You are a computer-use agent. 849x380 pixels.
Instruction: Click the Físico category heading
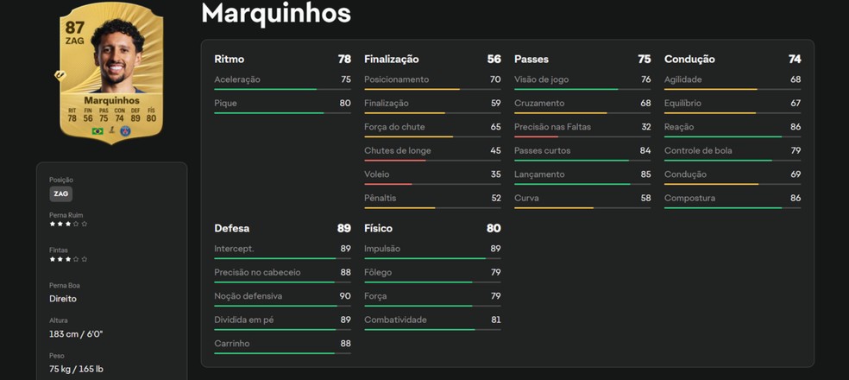378,229
